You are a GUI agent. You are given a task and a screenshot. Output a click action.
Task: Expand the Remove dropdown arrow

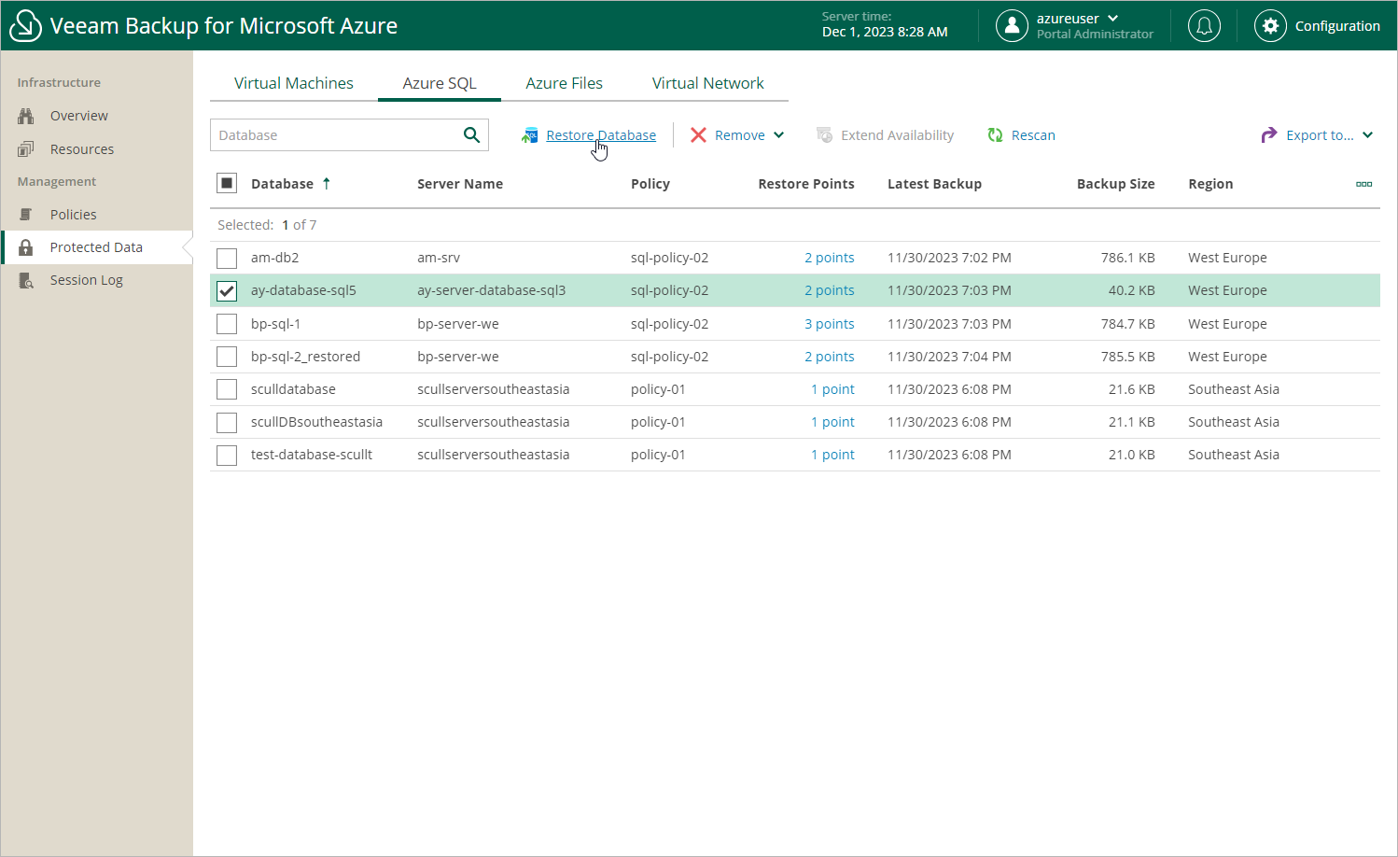point(779,135)
